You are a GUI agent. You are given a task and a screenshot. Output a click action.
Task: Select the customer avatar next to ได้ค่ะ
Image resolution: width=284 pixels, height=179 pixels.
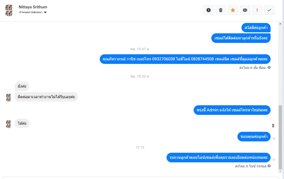[x=8, y=124]
